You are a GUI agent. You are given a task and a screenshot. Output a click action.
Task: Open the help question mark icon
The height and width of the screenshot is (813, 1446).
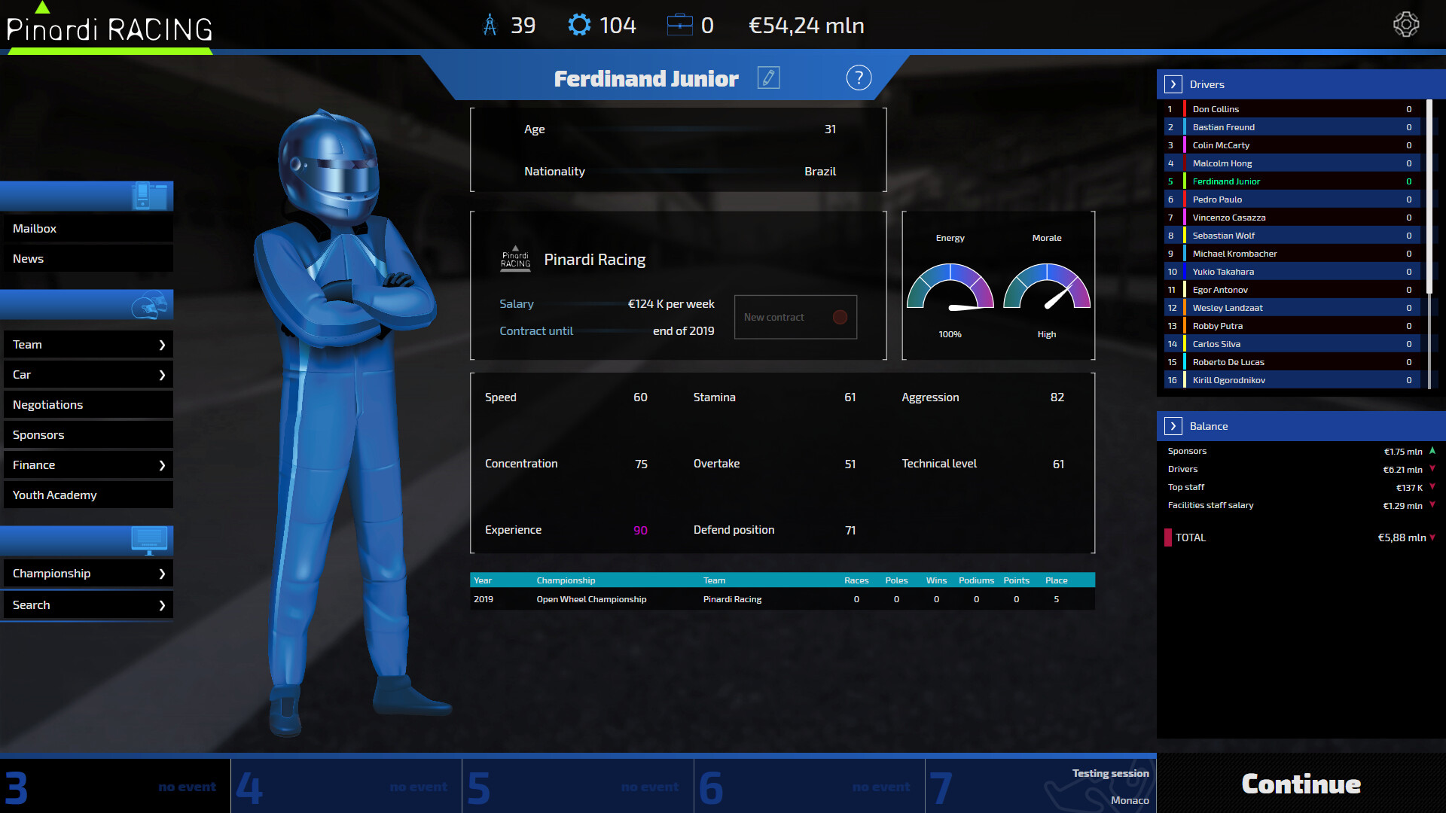[x=859, y=78]
